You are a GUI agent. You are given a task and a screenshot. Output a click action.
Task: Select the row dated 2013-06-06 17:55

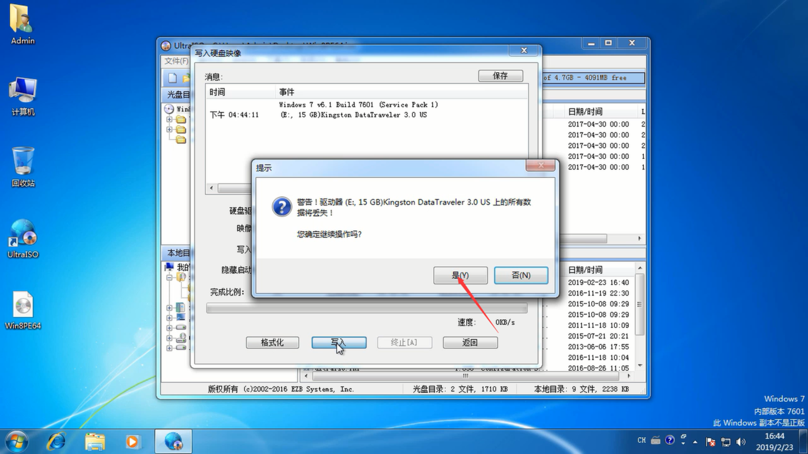[x=598, y=347]
